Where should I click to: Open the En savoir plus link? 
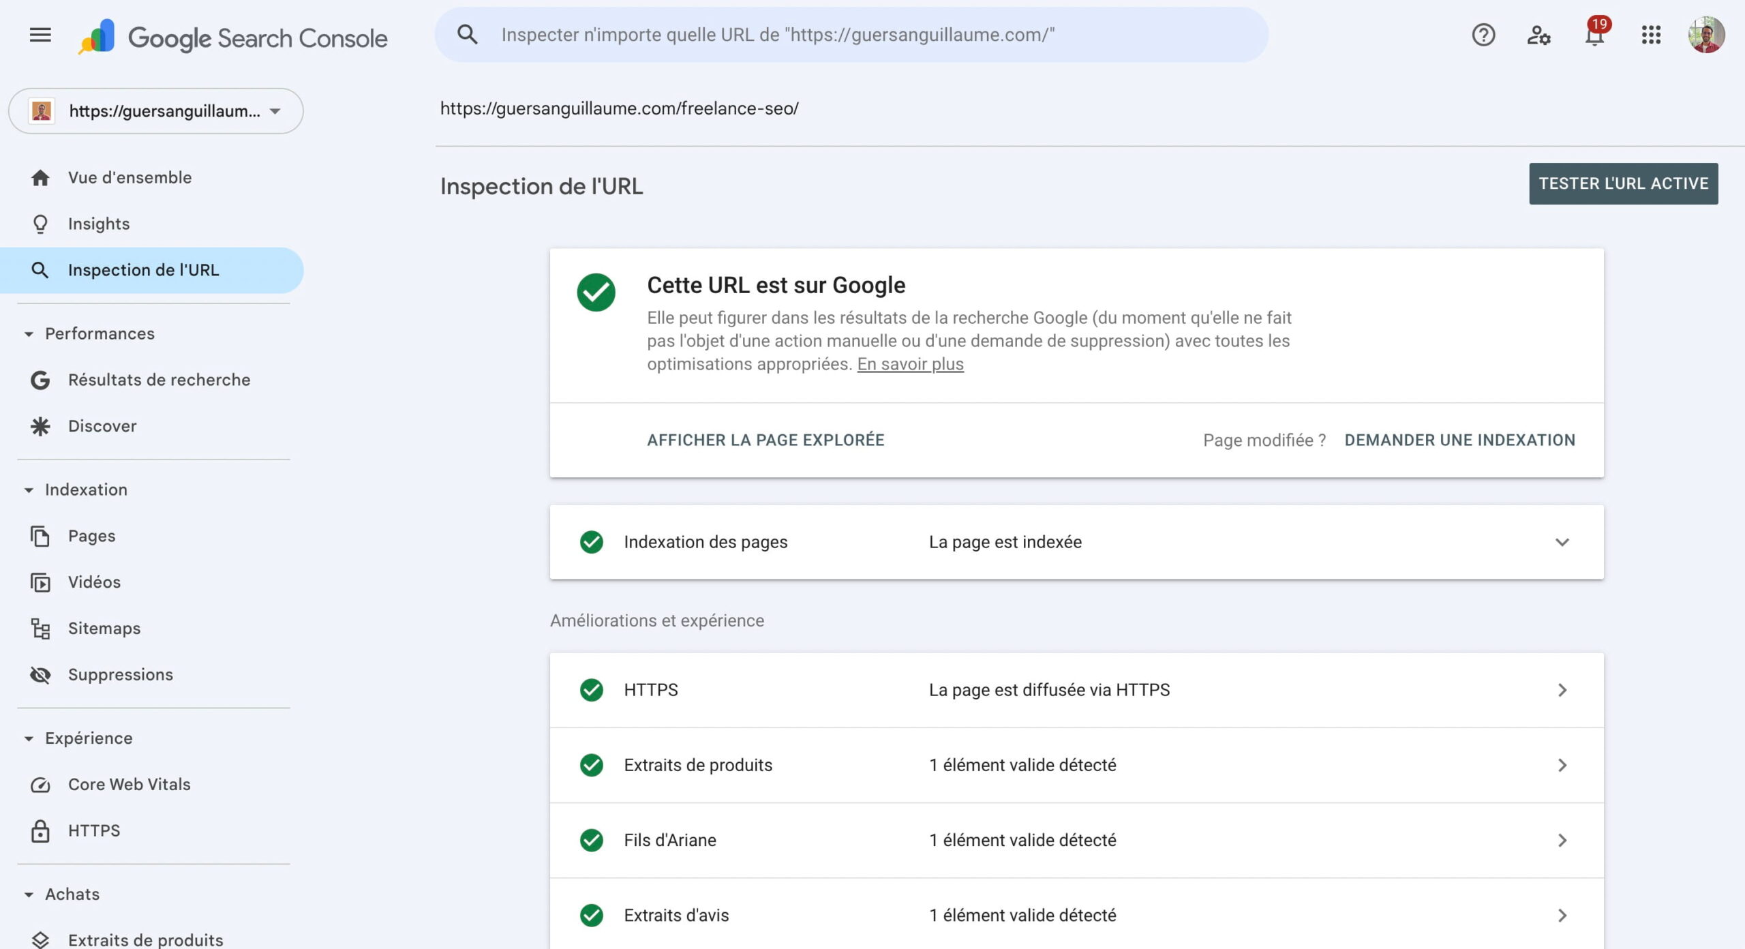pos(911,363)
